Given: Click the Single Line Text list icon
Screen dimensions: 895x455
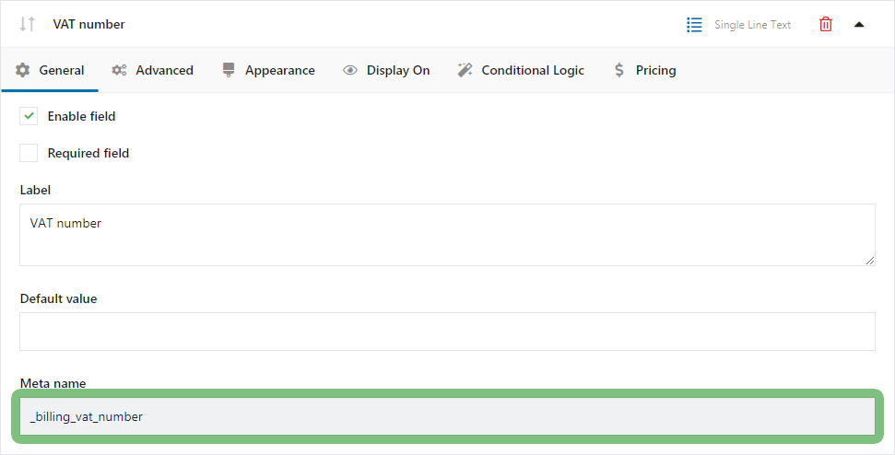Looking at the screenshot, I should [694, 25].
